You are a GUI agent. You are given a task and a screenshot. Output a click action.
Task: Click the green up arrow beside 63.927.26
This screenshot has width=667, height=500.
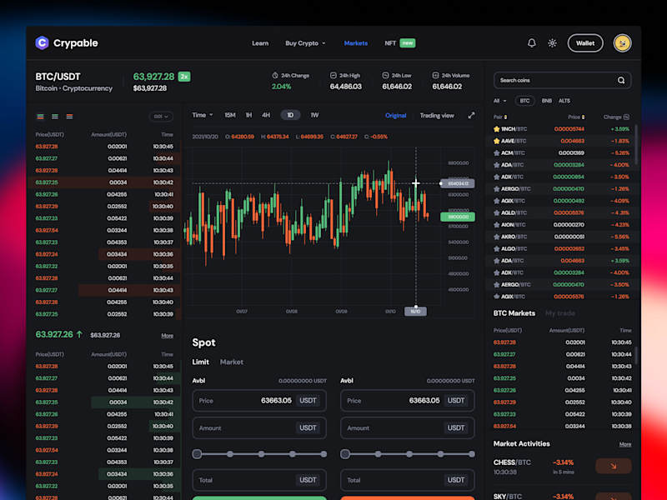79,335
